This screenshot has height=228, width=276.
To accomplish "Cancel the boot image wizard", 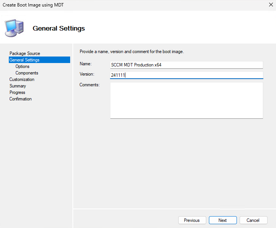I will pyautogui.click(x=253, y=220).
